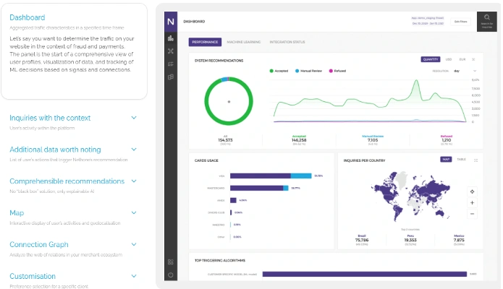Expand the Connection Graph section
This screenshot has width=503, height=289.
[x=133, y=245]
